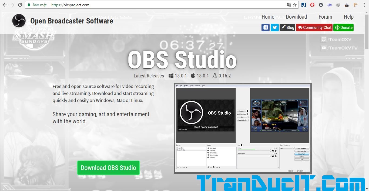Image resolution: width=369 pixels, height=191 pixels.
Task: Open the camera extension icon
Action: (347, 5)
